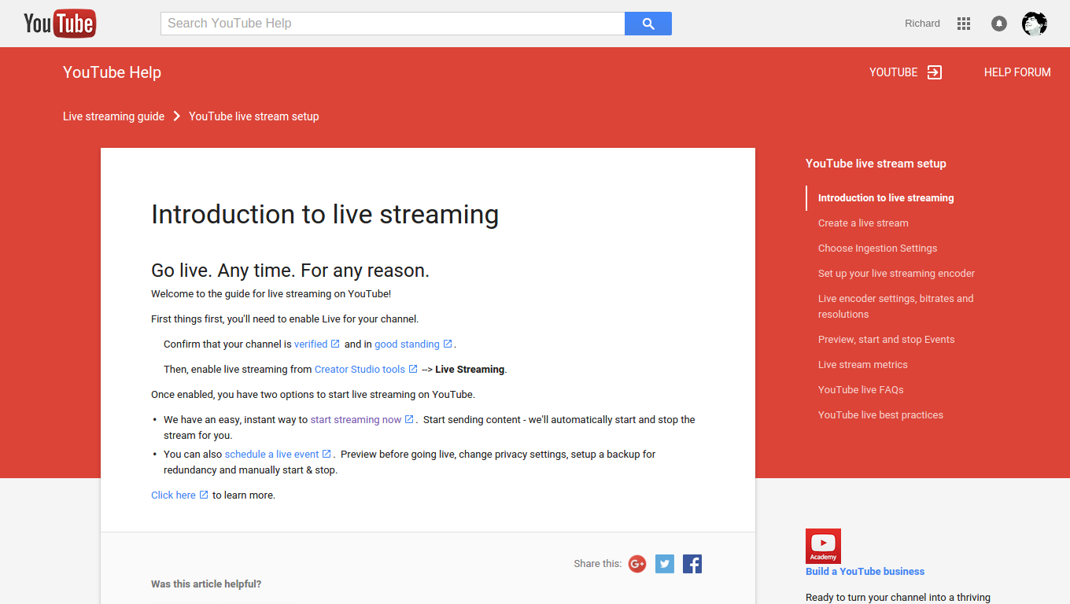Follow the 'good standing' link
This screenshot has width=1070, height=604.
407,344
